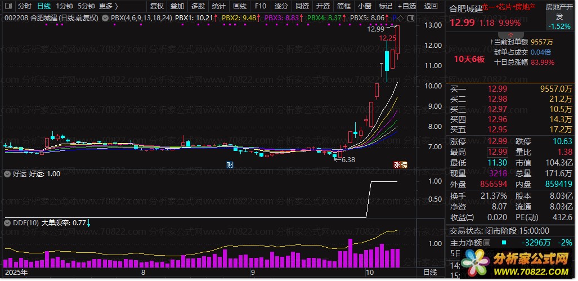Select the 日线 daily chart tab
578x281 pixels.
click(44, 6)
